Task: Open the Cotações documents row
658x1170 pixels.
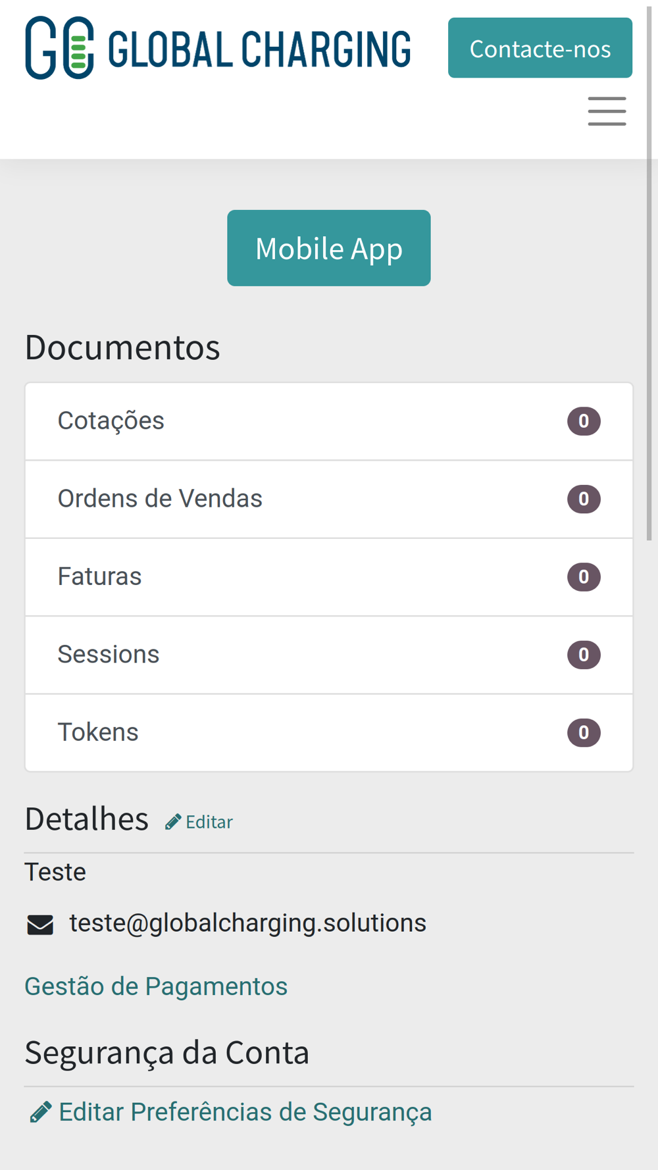Action: coord(329,421)
